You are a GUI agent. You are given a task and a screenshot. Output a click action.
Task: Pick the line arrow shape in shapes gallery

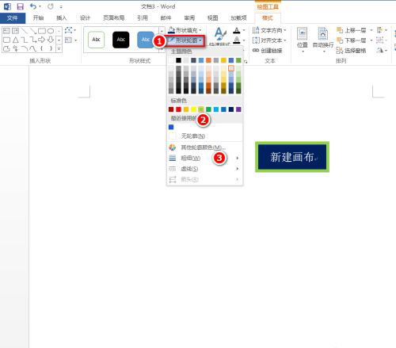33,31
